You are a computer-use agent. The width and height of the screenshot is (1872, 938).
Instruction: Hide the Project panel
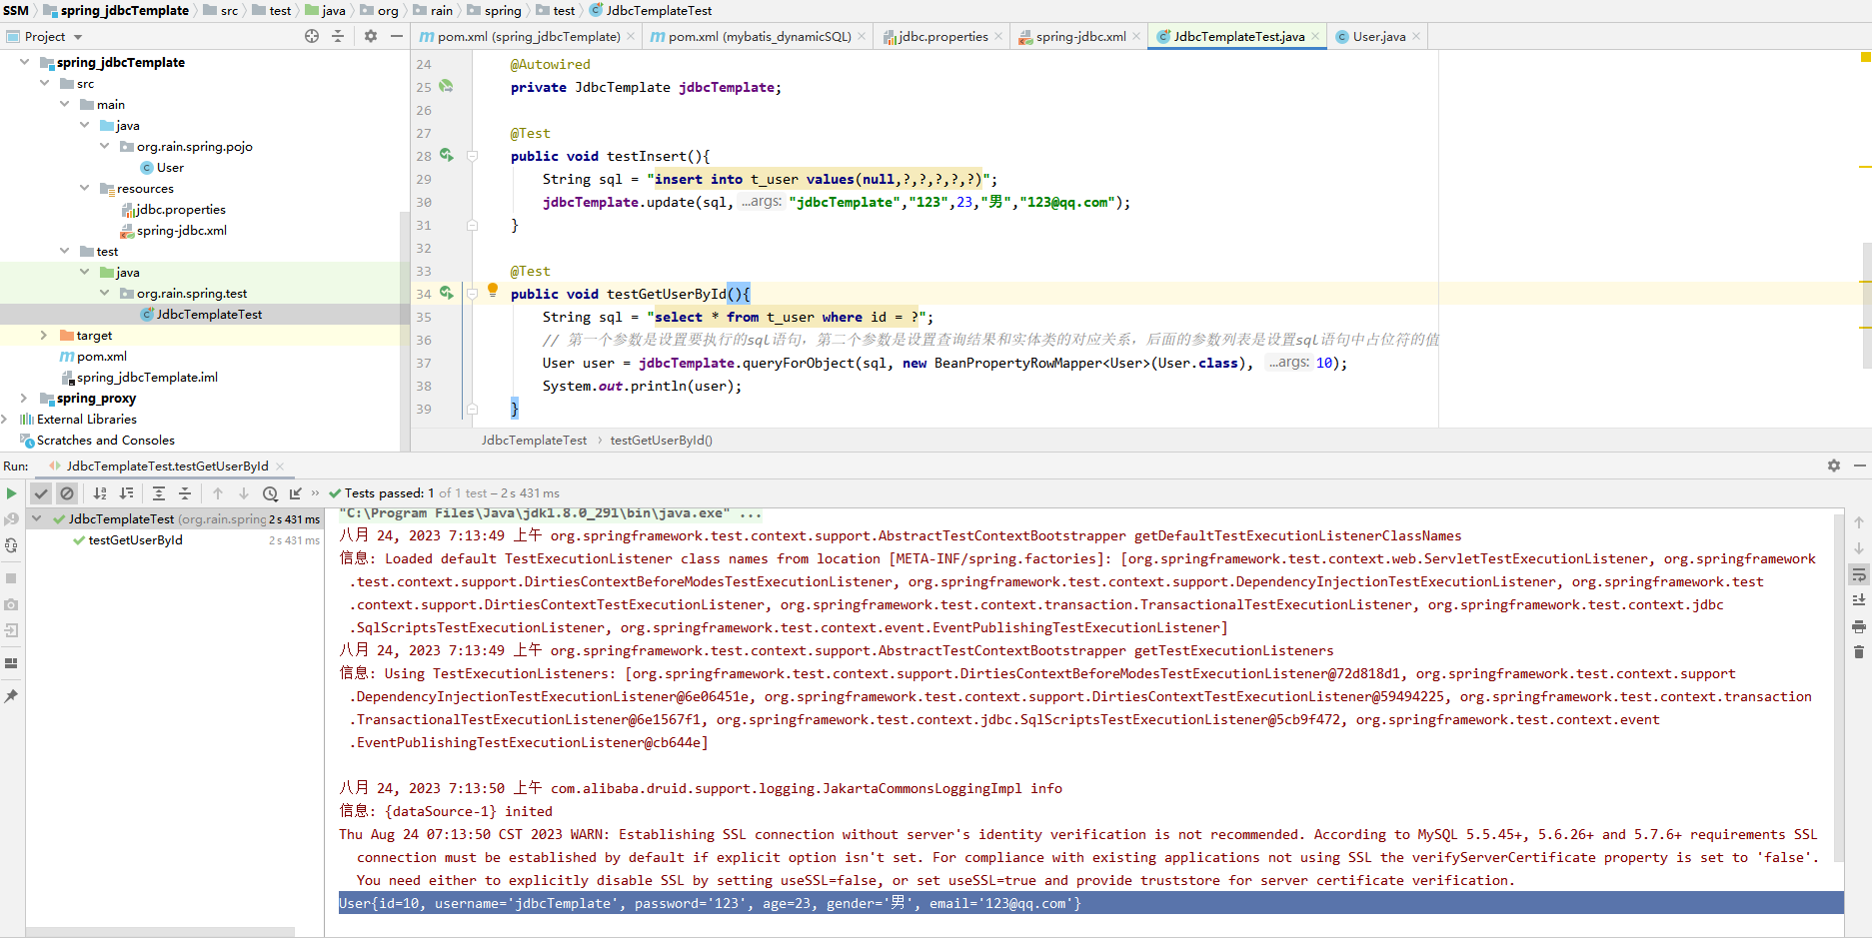point(397,36)
